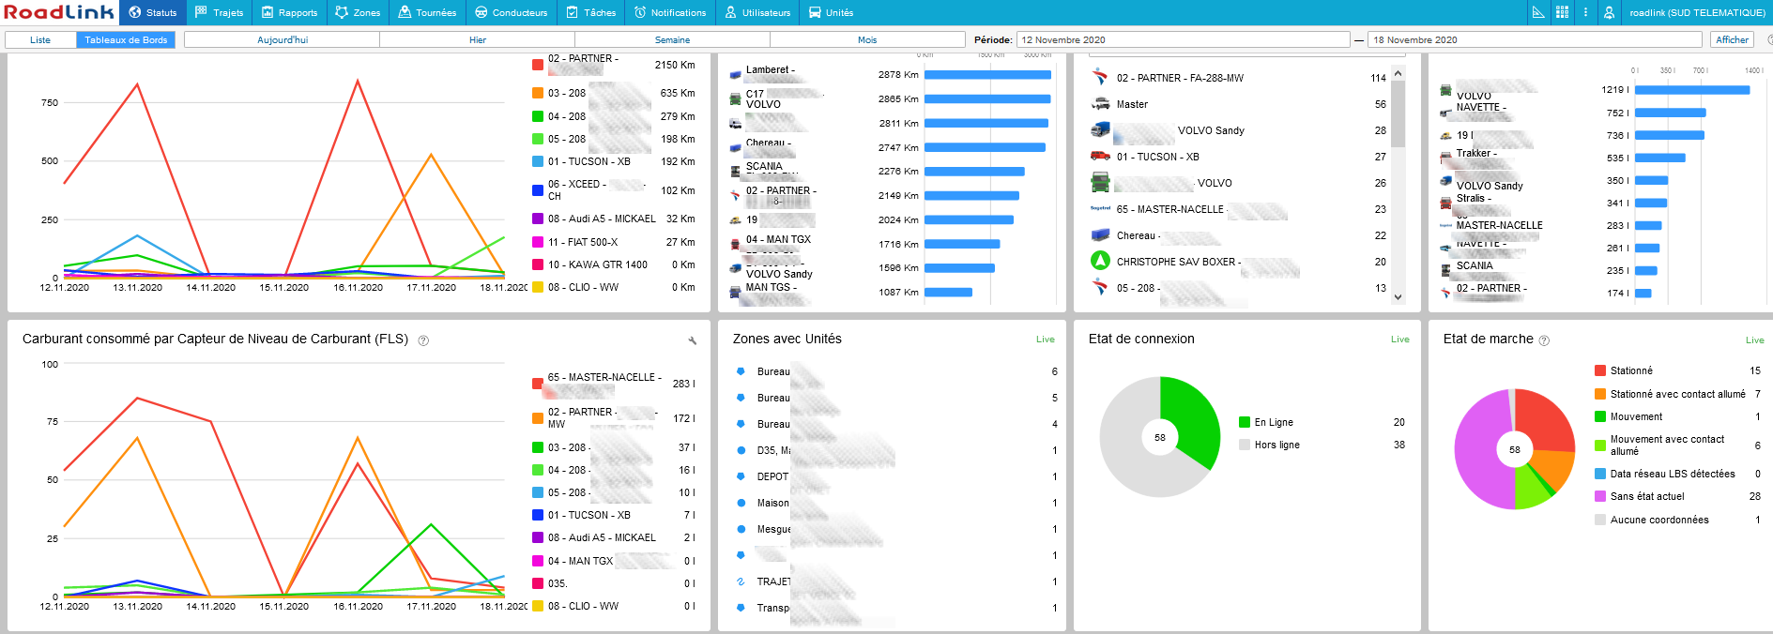Click the CHRISTOPHE SAV BOXER green arrow icon
1773x634 pixels.
(1100, 261)
